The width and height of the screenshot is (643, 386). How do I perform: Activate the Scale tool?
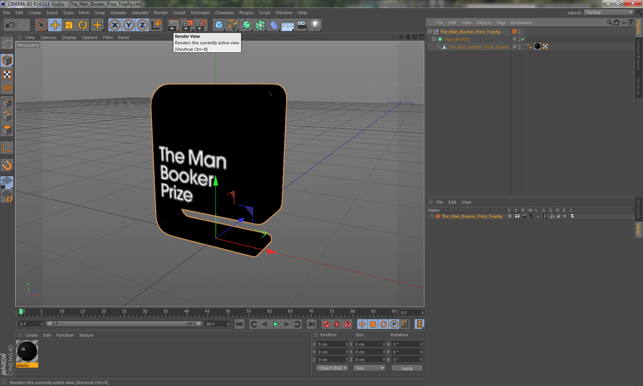pyautogui.click(x=69, y=25)
